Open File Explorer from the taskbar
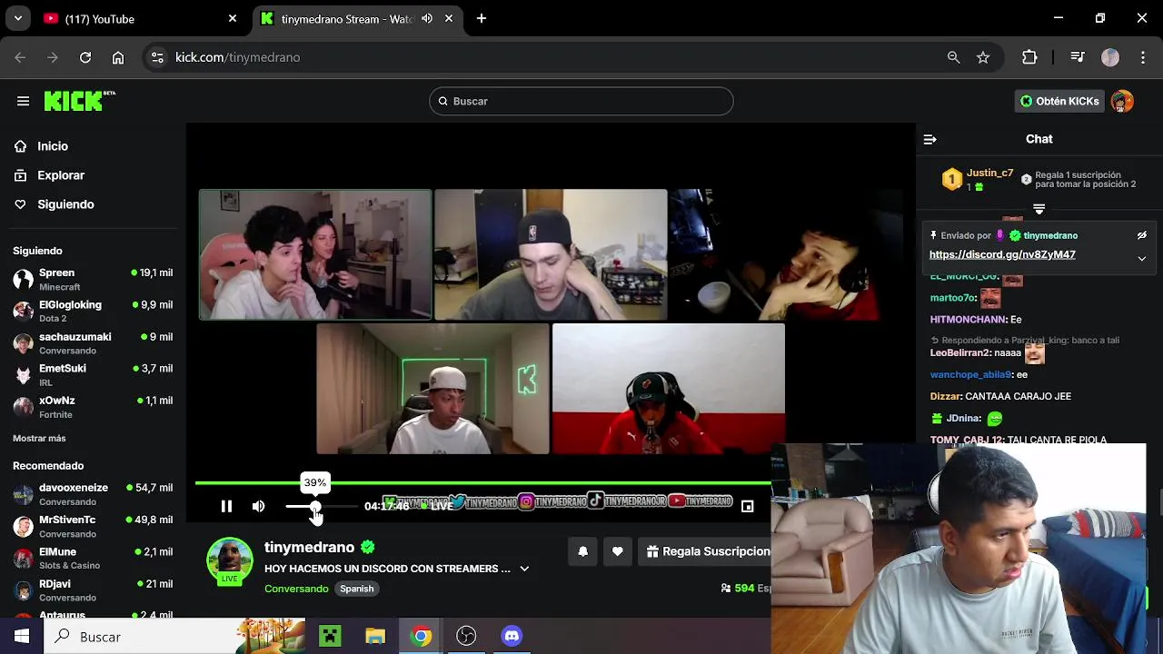 [375, 637]
